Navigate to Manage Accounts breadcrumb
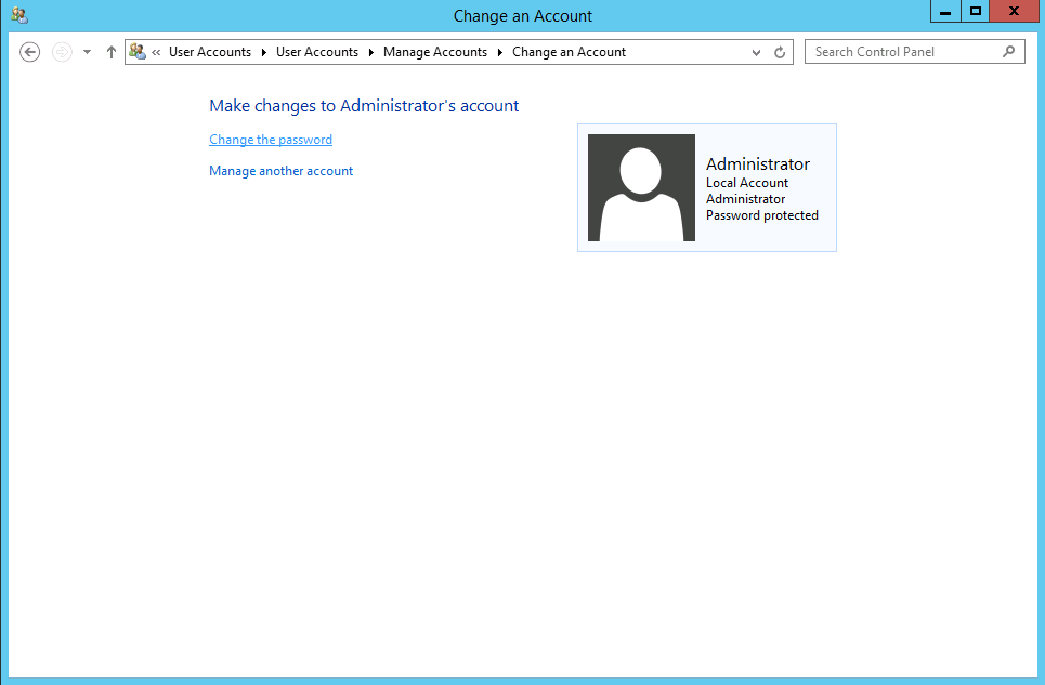Screen dimensions: 1045x685 pyautogui.click(x=435, y=51)
